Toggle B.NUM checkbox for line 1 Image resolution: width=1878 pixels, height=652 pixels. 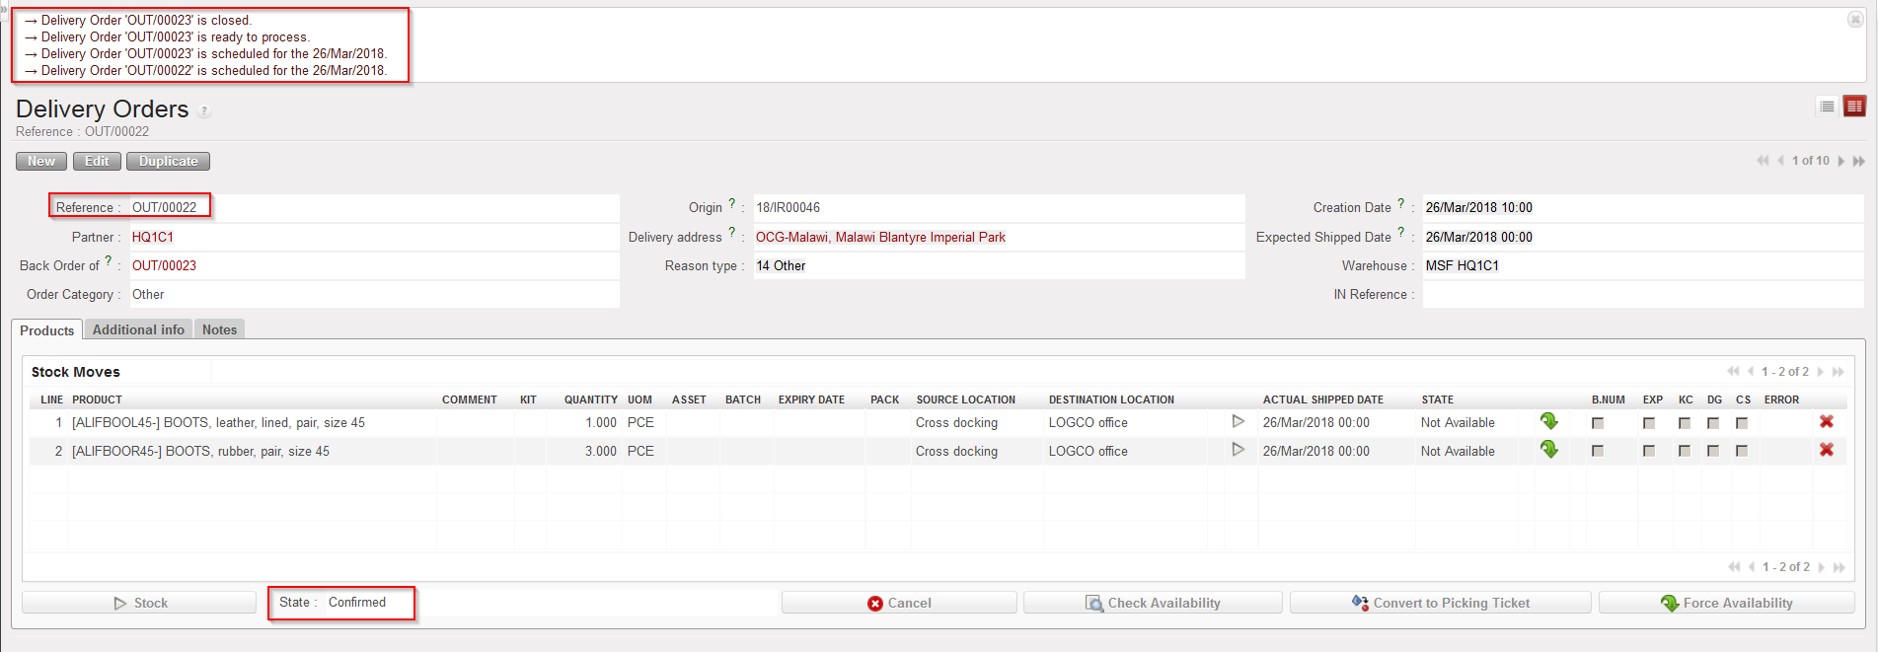pyautogui.click(x=1598, y=423)
